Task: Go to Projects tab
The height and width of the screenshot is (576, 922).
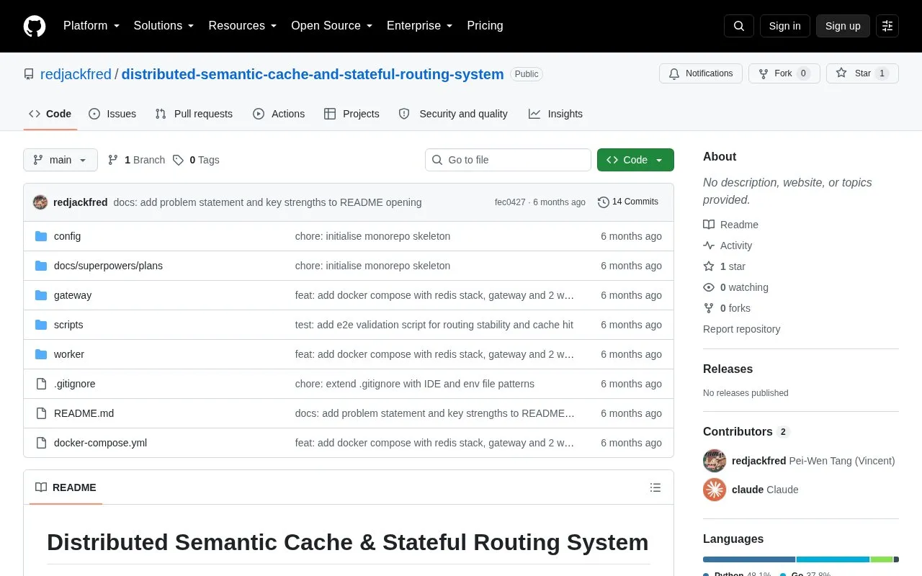Action: click(x=352, y=114)
